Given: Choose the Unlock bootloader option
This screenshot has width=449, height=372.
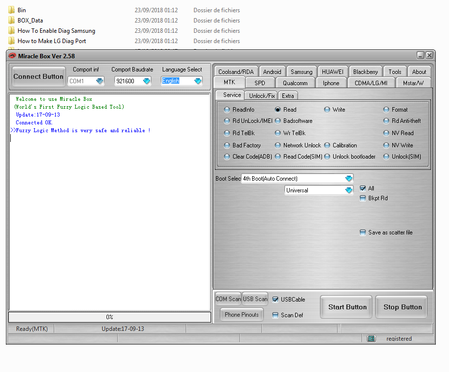Looking at the screenshot, I should pos(327,157).
